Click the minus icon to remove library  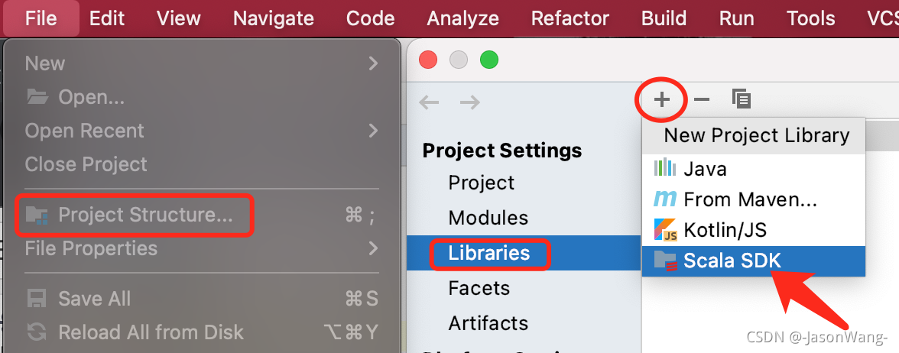pos(702,99)
